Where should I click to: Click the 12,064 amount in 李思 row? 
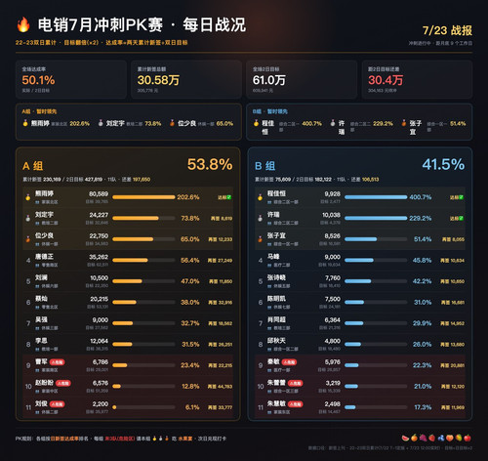coord(100,341)
